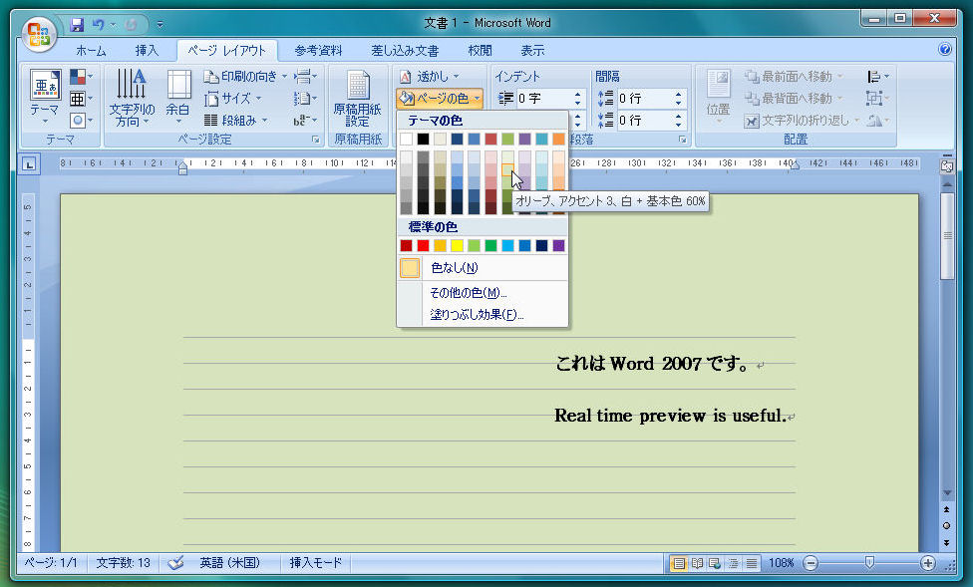
Task: Switch to Full Screen Reading view
Action: (x=698, y=563)
